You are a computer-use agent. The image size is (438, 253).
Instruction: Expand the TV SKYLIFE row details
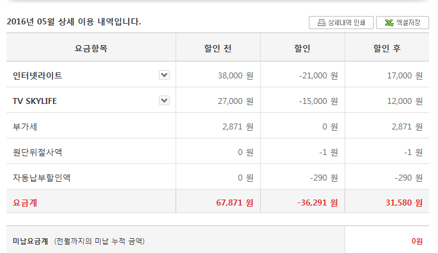[164, 101]
